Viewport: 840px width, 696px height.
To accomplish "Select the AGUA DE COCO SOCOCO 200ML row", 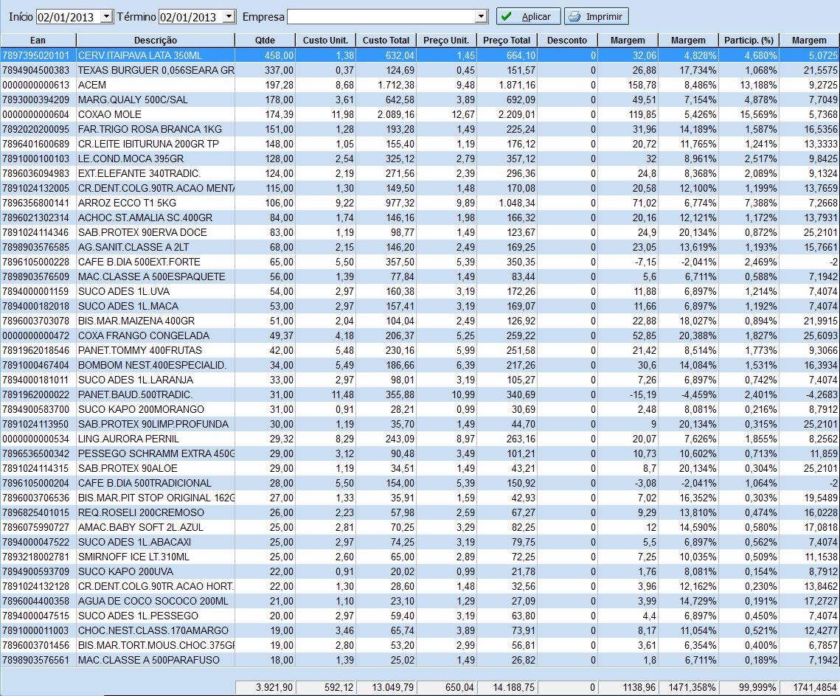I will pyautogui.click(x=420, y=601).
